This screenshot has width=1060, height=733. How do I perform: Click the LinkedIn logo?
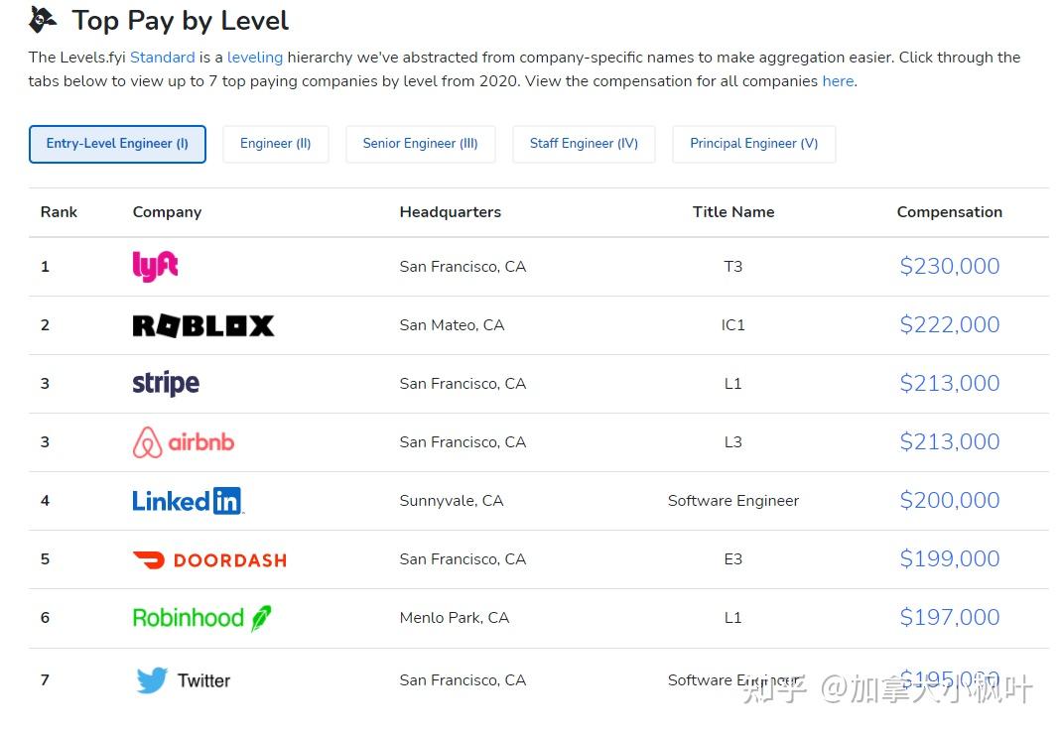coord(188,501)
